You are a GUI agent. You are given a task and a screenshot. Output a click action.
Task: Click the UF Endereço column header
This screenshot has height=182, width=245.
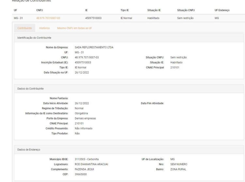[x=222, y=10]
